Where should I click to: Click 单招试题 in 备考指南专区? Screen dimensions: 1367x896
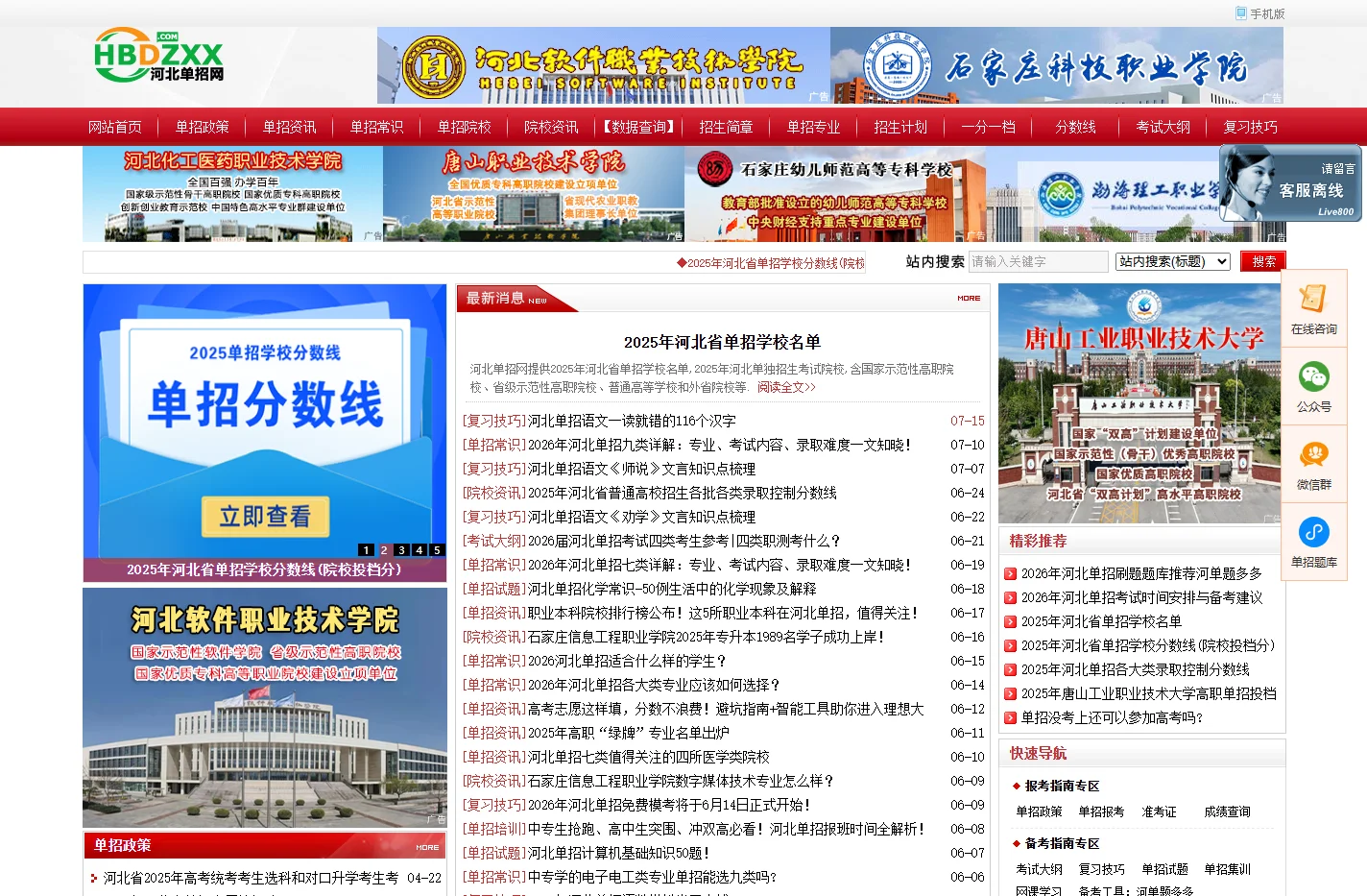(x=1164, y=869)
